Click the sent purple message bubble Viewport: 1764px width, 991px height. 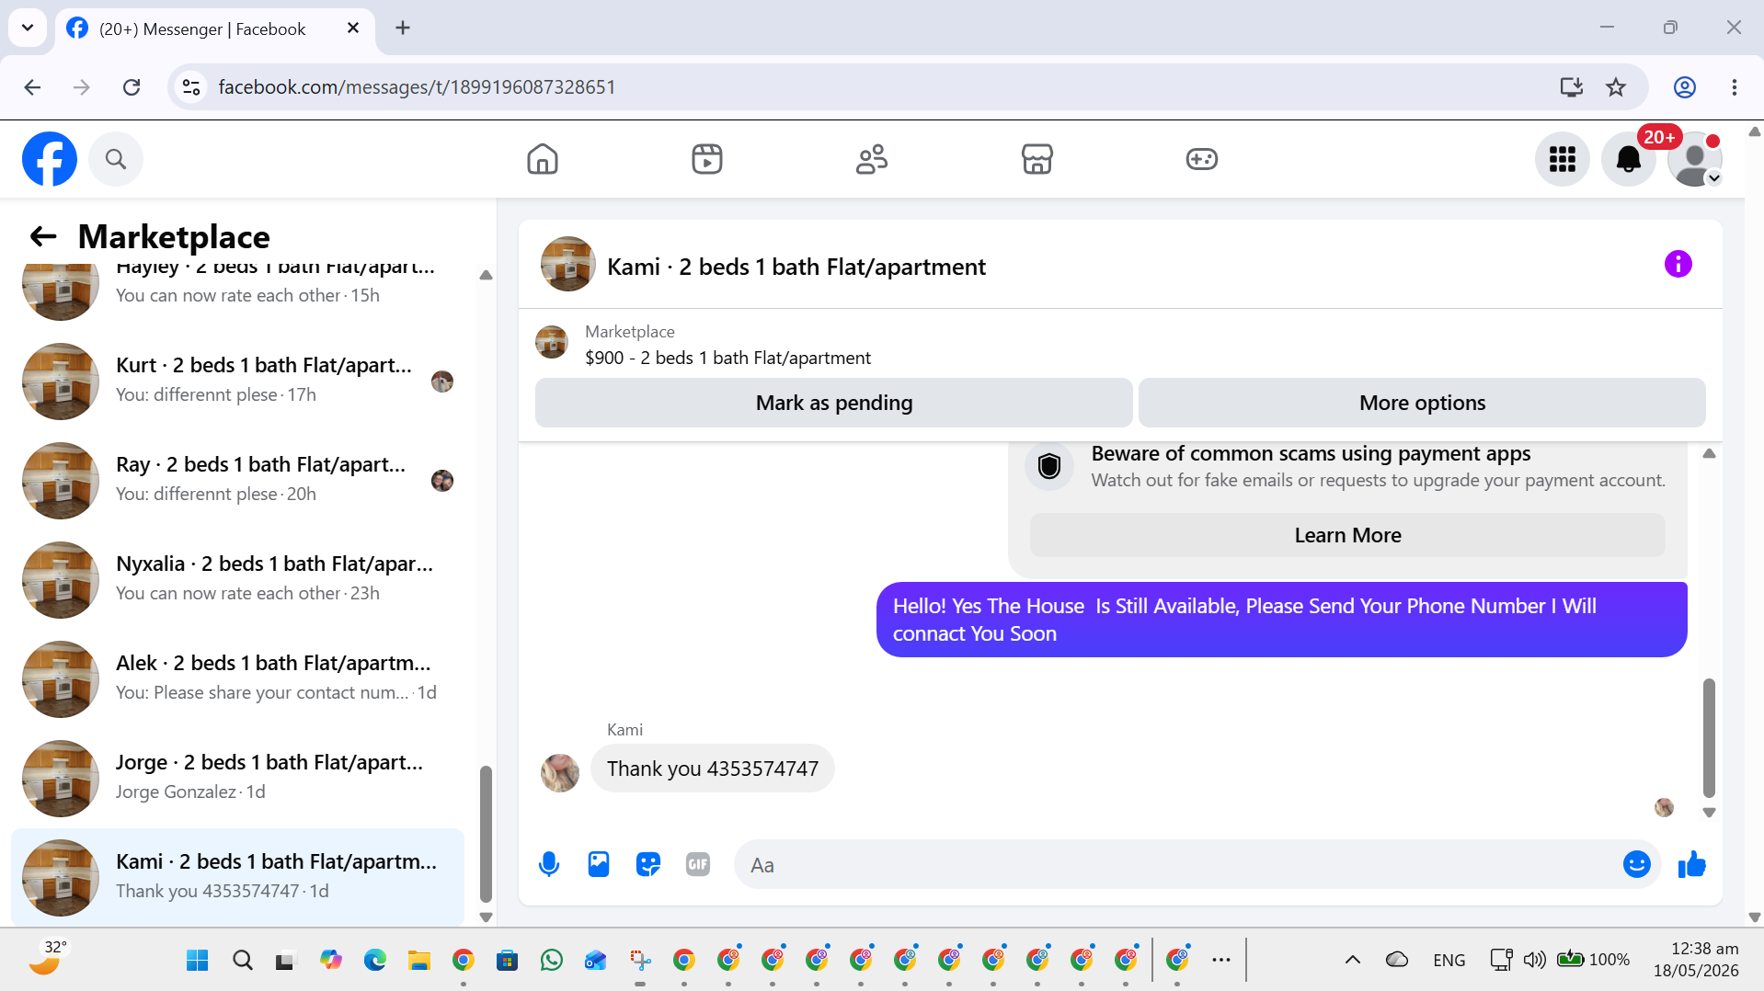point(1281,620)
